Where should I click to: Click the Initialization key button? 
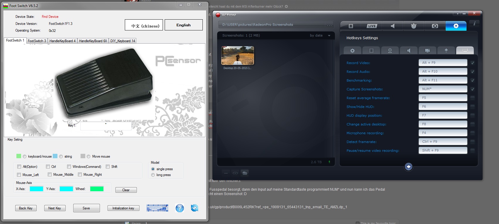point(123,208)
